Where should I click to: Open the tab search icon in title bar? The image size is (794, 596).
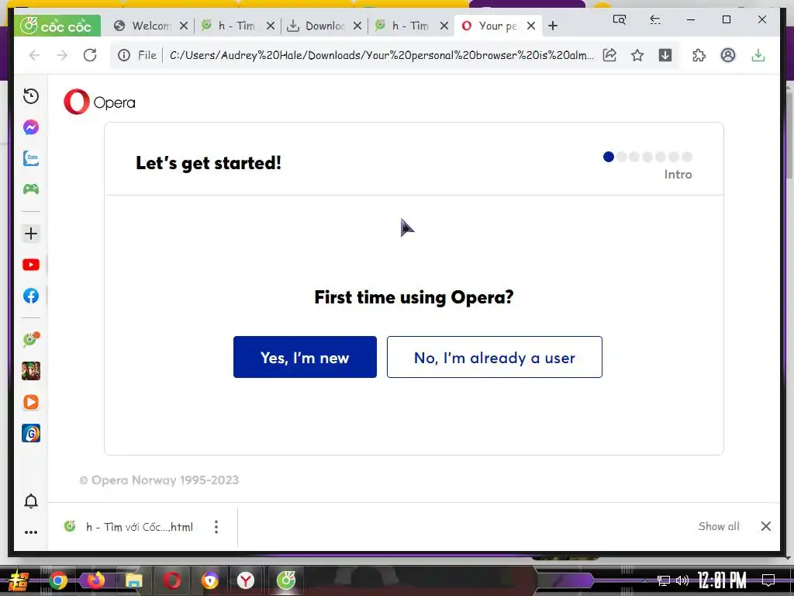[620, 19]
